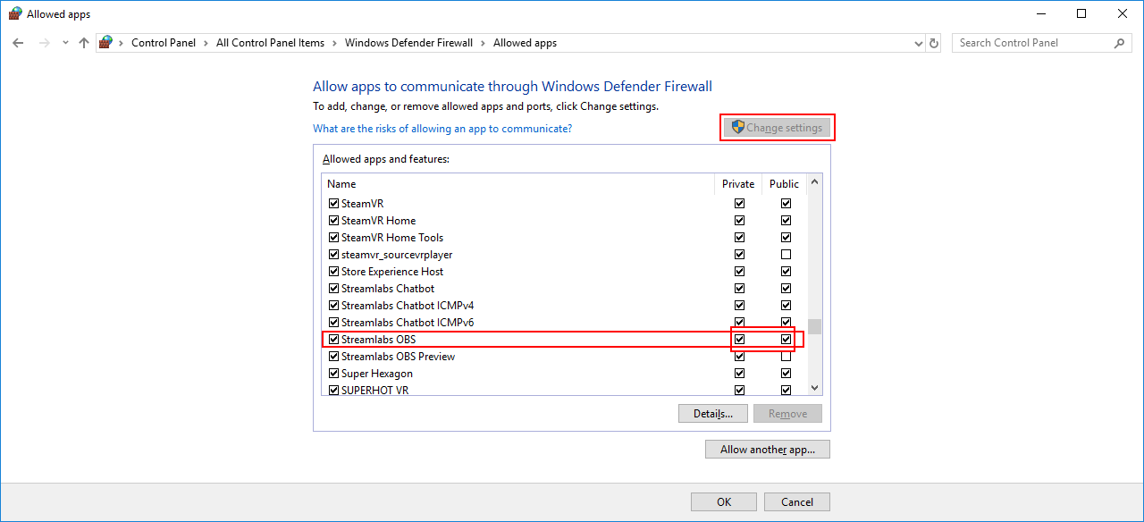Toggle Private for SUPERHOT VR

click(739, 391)
